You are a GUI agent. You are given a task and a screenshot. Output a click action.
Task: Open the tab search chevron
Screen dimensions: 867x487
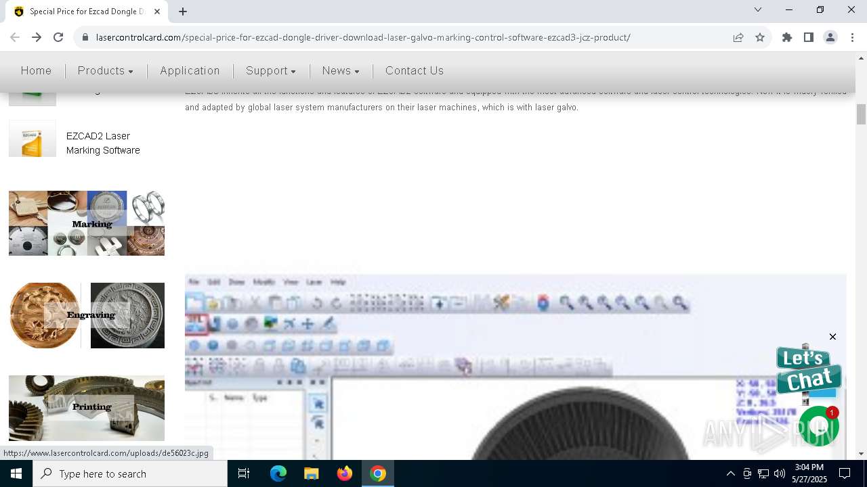point(758,9)
